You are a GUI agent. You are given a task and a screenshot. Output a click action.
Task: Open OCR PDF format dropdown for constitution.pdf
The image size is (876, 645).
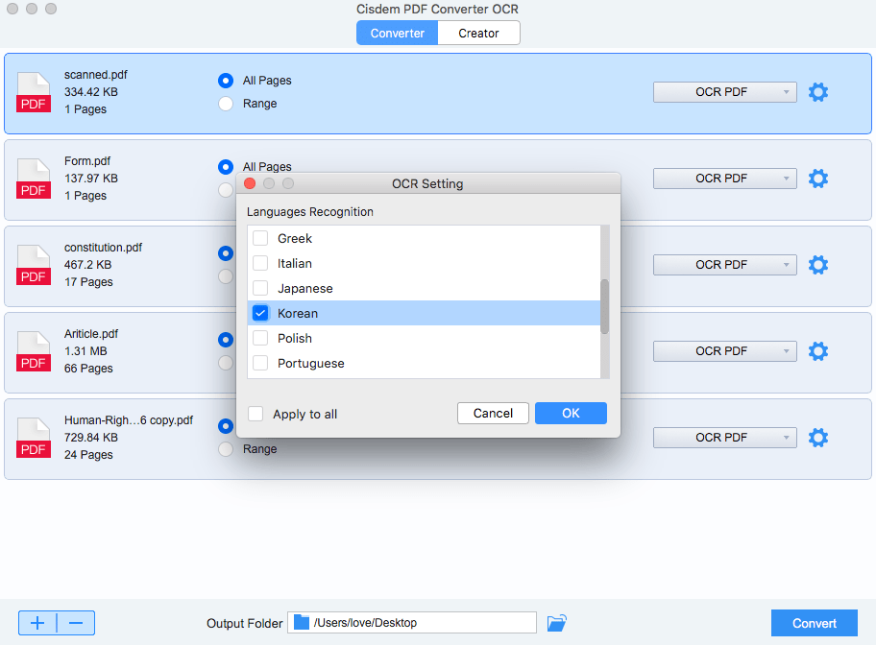(x=724, y=265)
